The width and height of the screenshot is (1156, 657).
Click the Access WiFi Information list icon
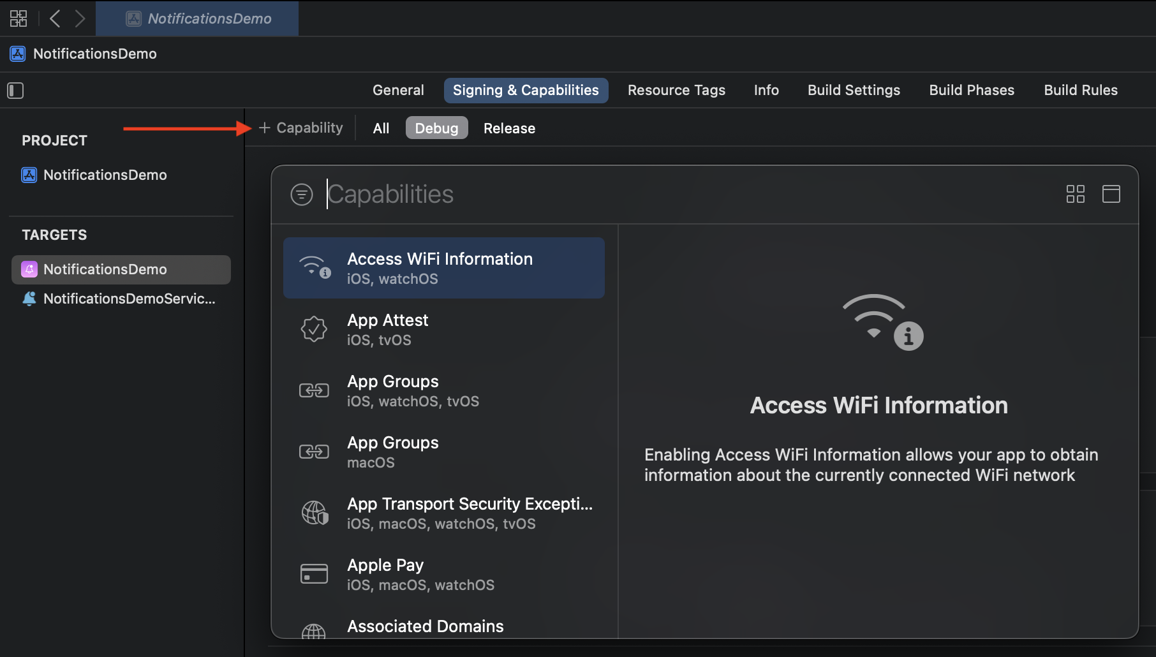tap(315, 268)
